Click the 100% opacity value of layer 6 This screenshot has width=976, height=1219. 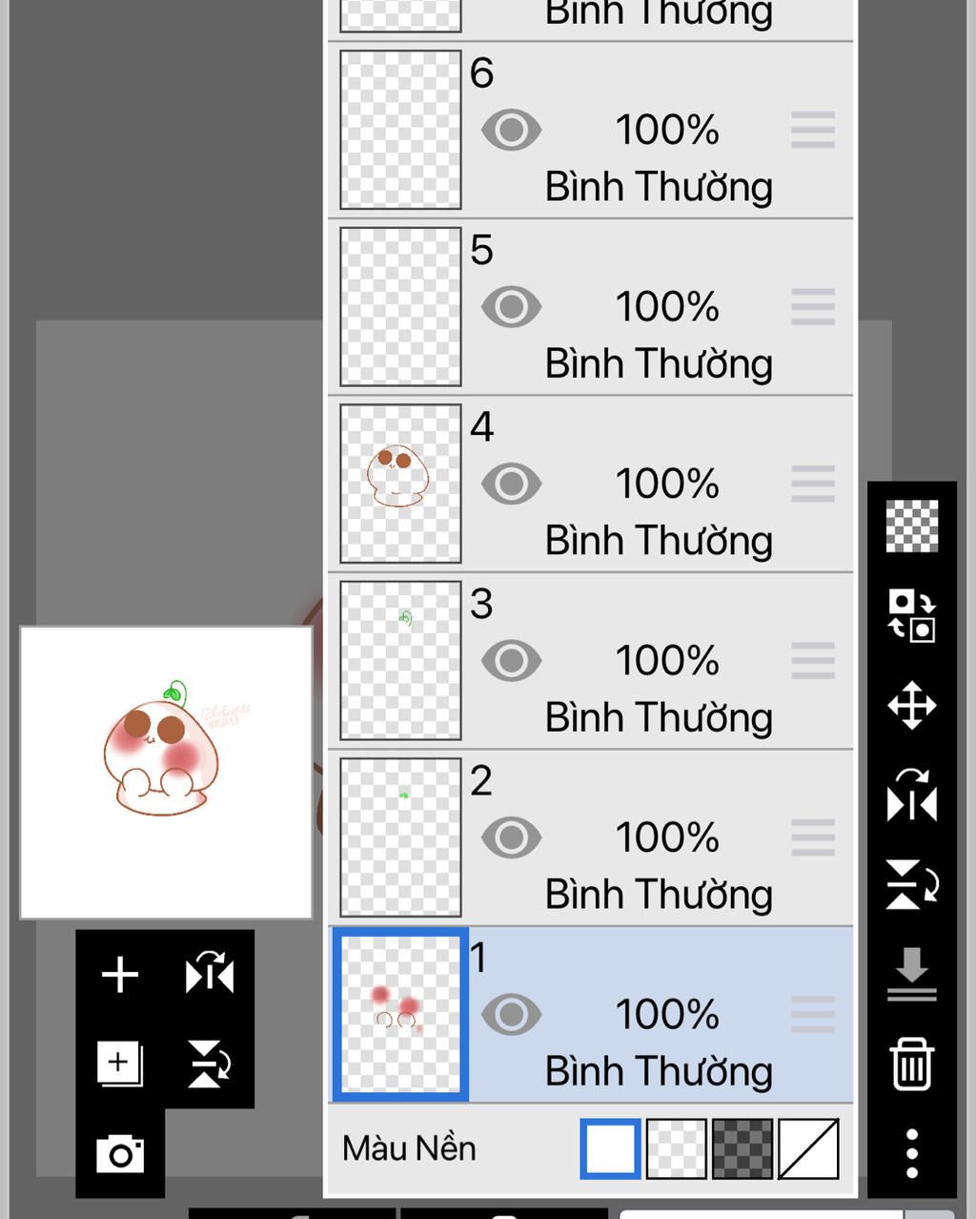(x=666, y=131)
